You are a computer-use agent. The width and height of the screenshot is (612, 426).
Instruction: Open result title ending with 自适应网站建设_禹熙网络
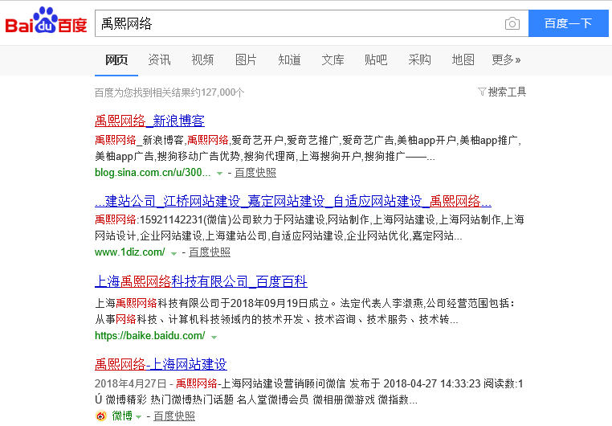(x=292, y=201)
